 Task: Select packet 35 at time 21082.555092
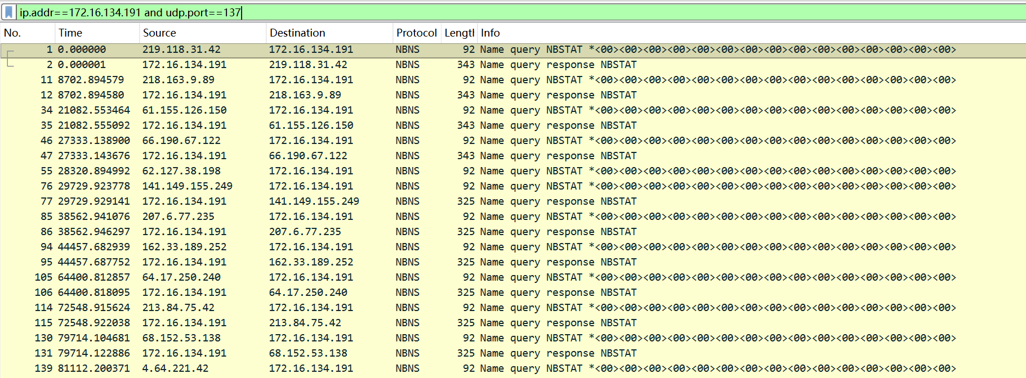coord(513,125)
